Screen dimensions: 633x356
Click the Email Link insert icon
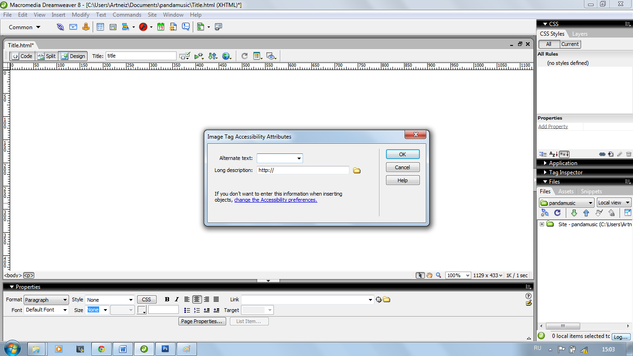point(73,27)
